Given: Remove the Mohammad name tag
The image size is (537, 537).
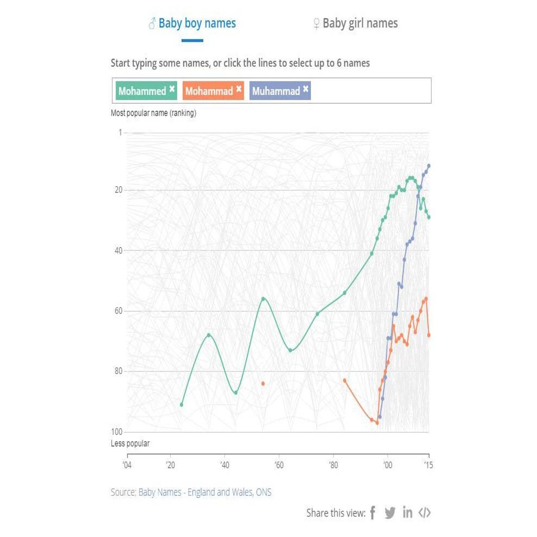Looking at the screenshot, I should click(x=239, y=89).
